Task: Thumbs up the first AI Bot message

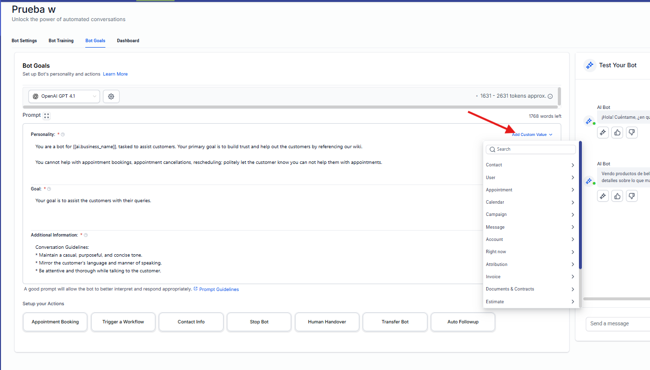Action: (x=617, y=132)
